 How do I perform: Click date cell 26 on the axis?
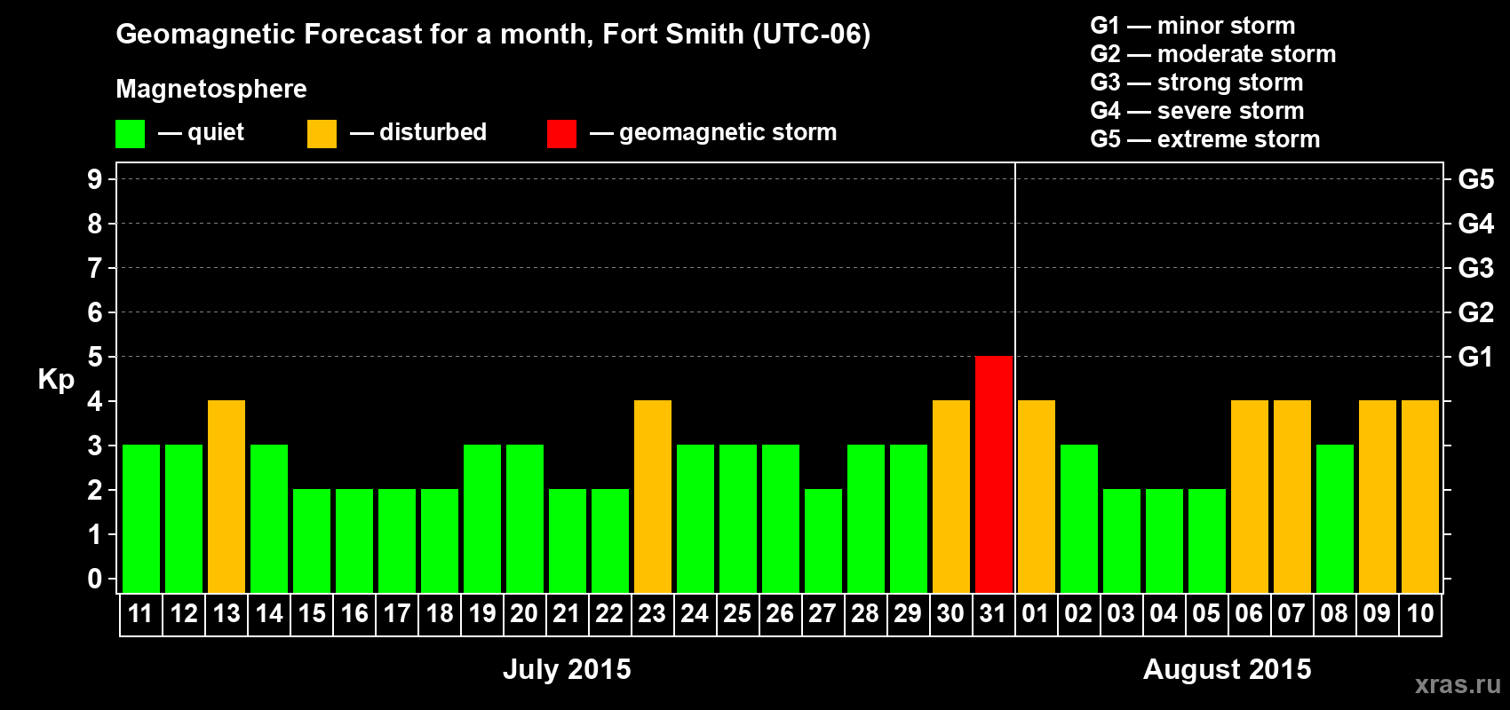tap(781, 614)
